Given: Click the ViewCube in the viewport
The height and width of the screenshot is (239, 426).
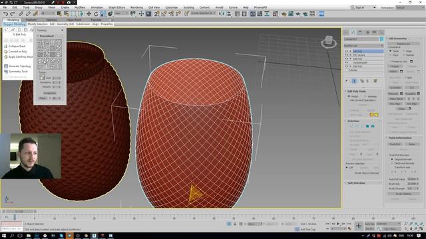Looking at the screenshot, I should [328, 41].
